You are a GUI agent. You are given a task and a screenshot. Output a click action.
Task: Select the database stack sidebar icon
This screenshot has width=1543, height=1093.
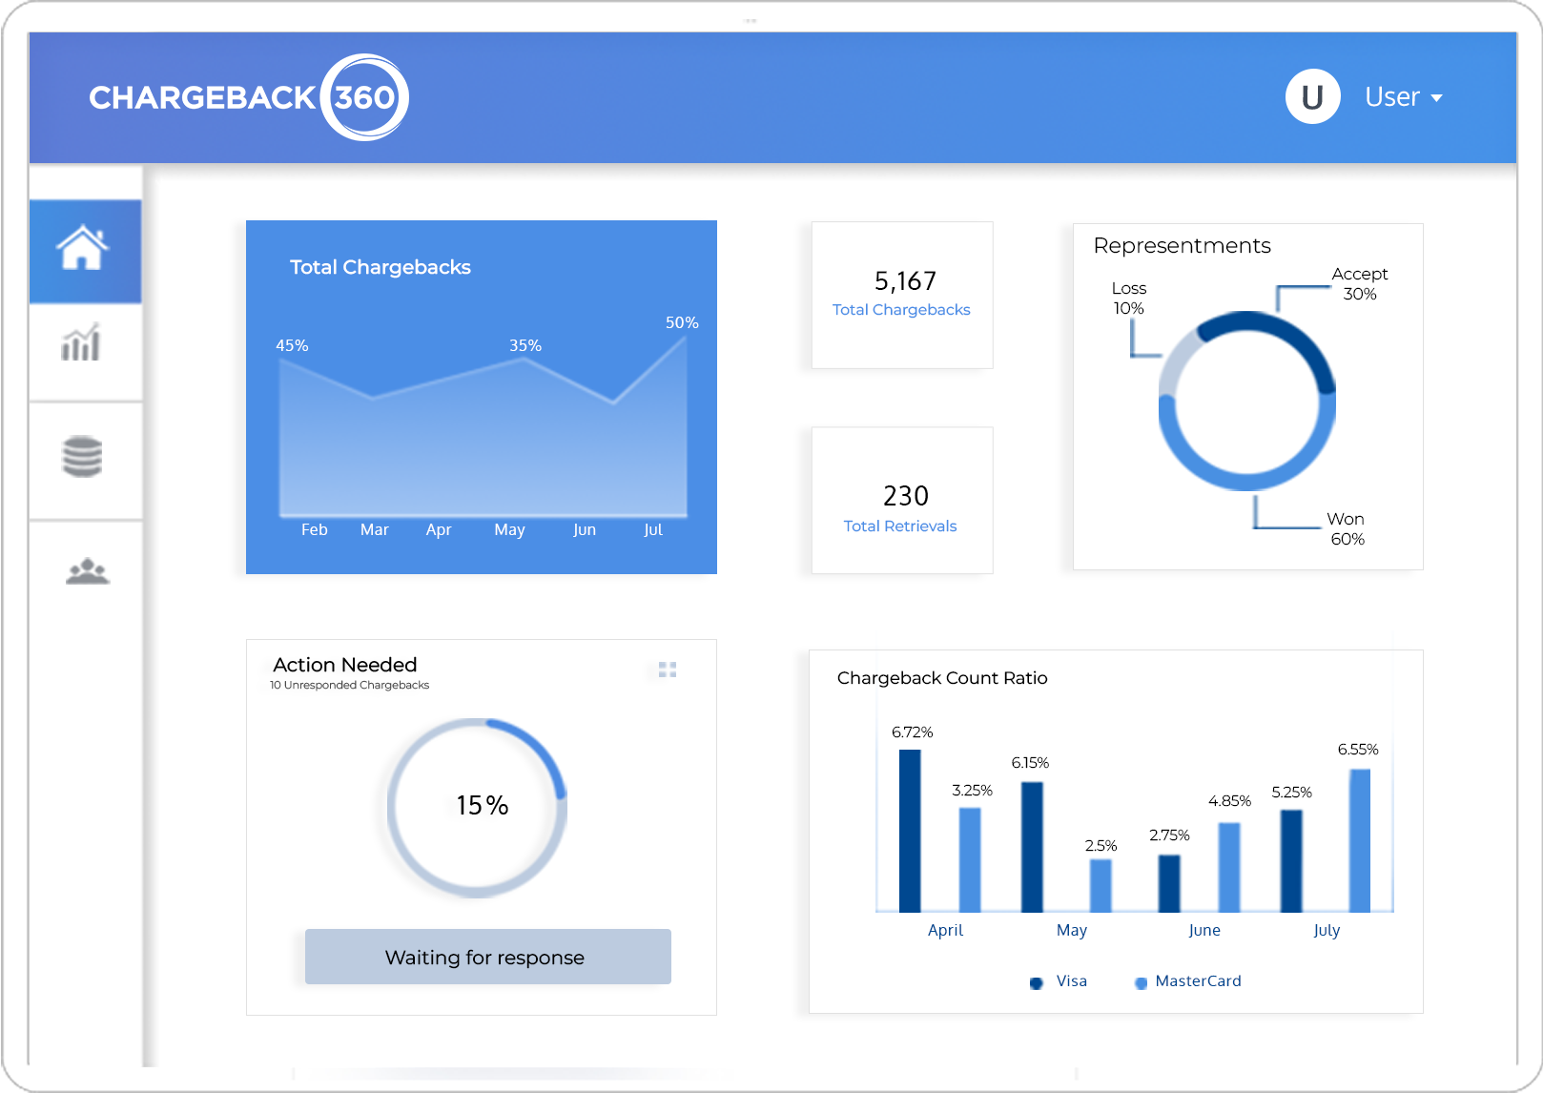pyautogui.click(x=82, y=457)
